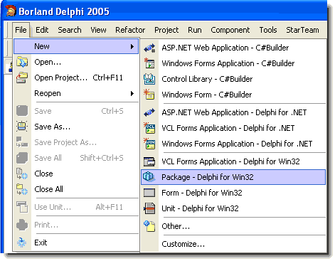Expand the New submenu arrow

click(x=132, y=46)
